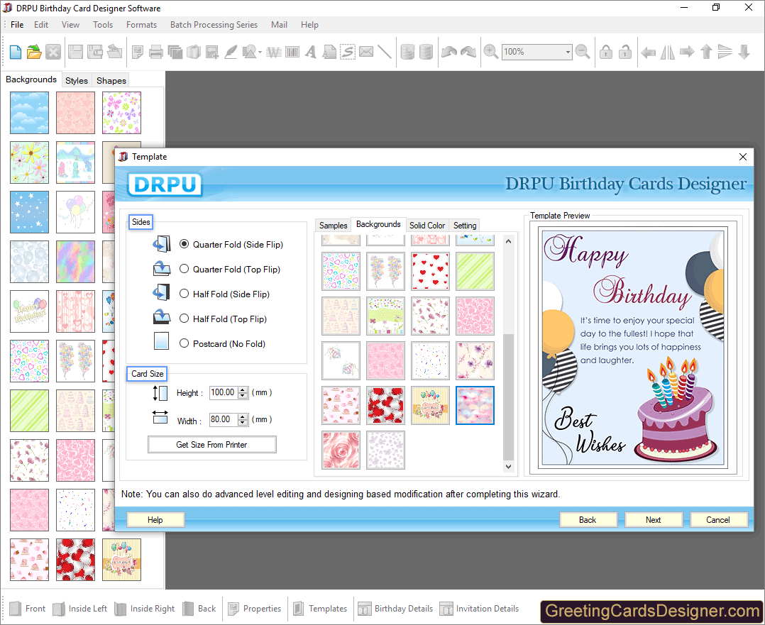Click the move up arrow icon
Screen dimensions: 765x625
(706, 52)
